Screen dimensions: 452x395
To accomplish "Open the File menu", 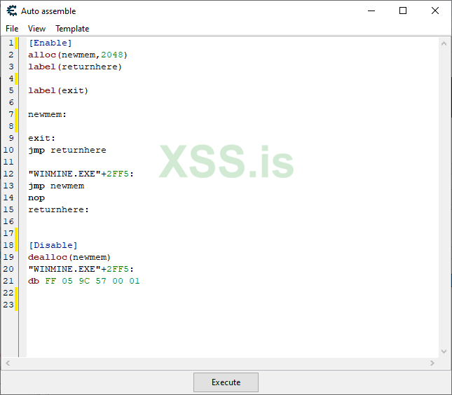I will [x=12, y=29].
